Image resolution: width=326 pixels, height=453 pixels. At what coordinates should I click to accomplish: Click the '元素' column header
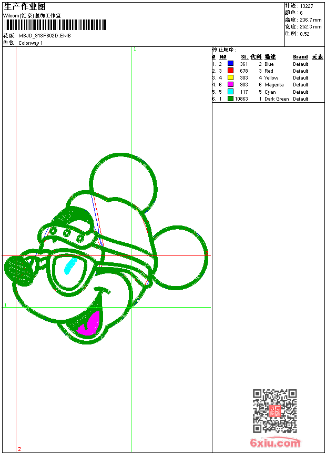[318, 57]
